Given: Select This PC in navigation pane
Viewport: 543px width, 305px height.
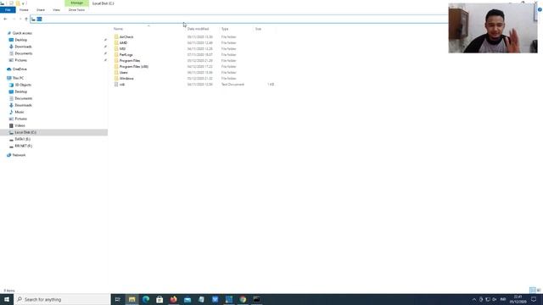Looking at the screenshot, I should point(18,78).
